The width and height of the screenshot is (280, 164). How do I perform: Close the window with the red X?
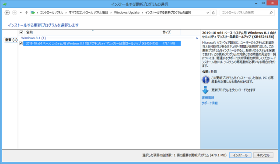273,3
